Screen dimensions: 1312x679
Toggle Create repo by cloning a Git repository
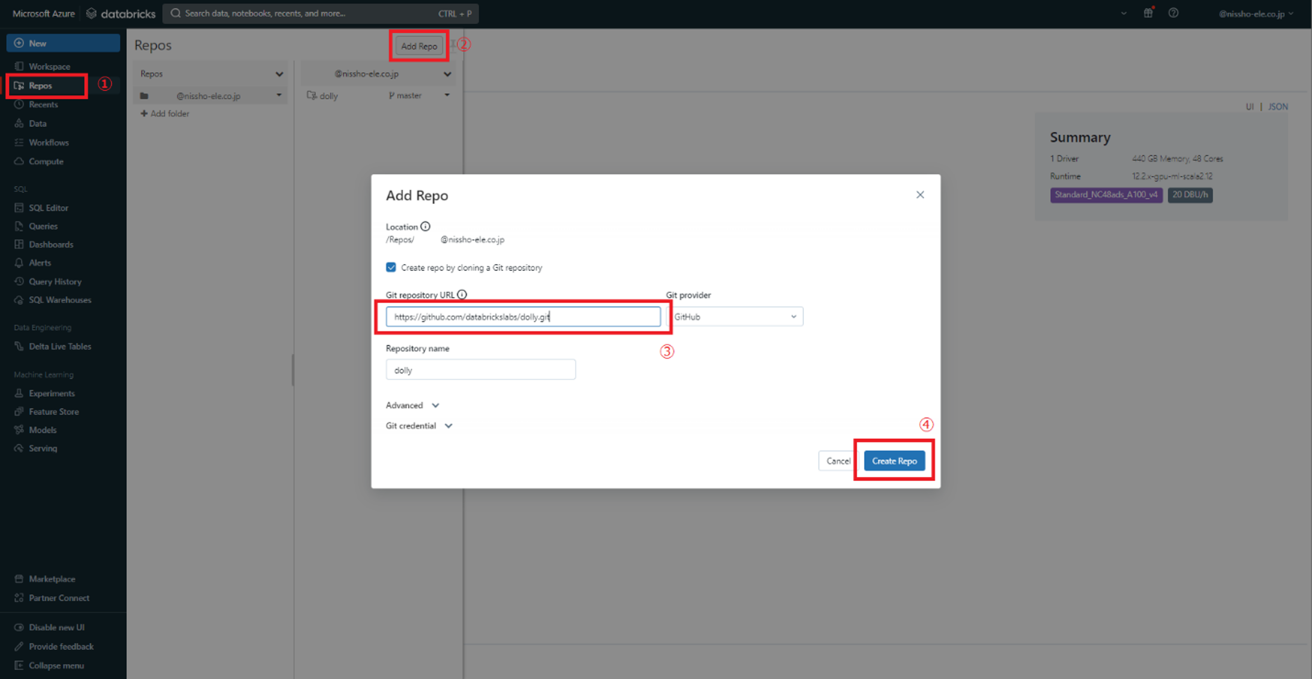(x=391, y=267)
